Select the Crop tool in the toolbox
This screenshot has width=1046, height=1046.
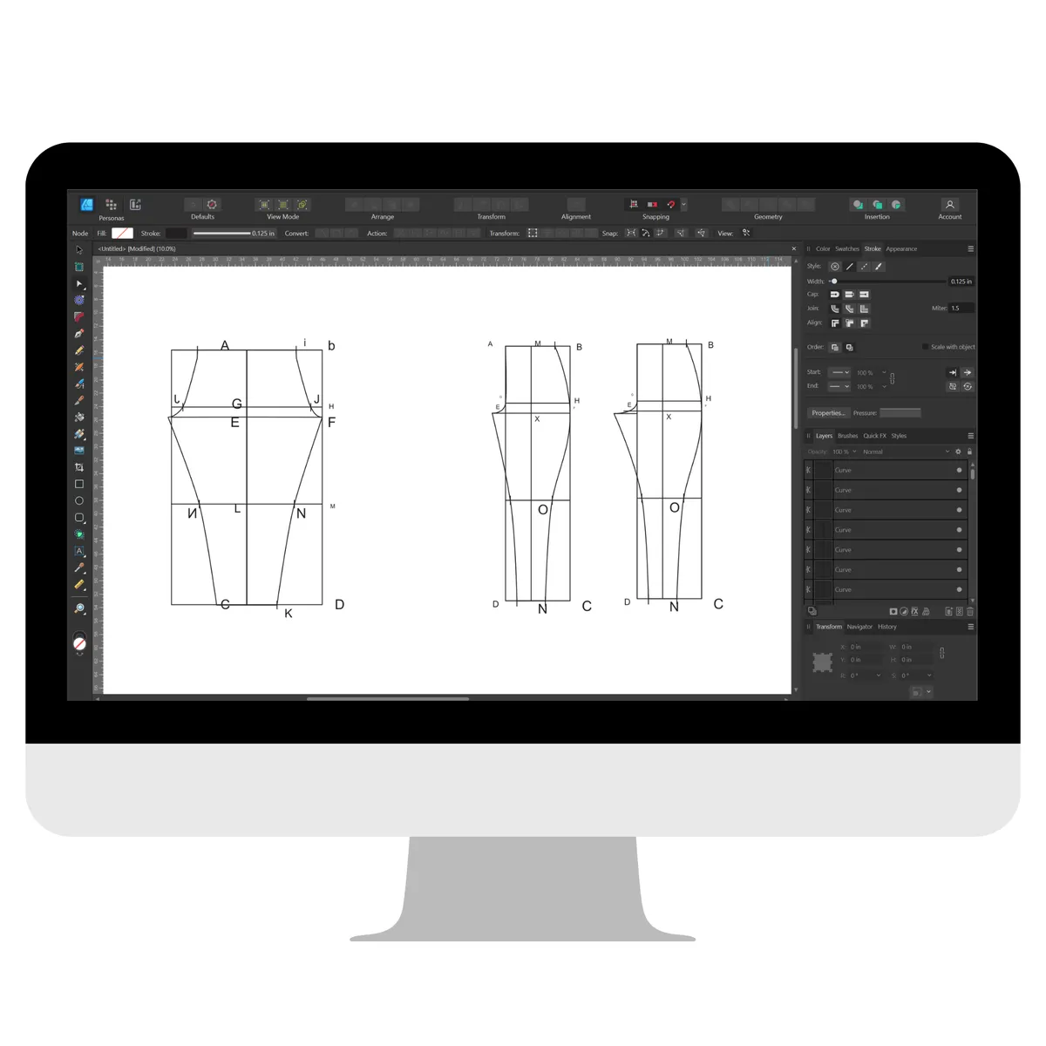coord(79,467)
